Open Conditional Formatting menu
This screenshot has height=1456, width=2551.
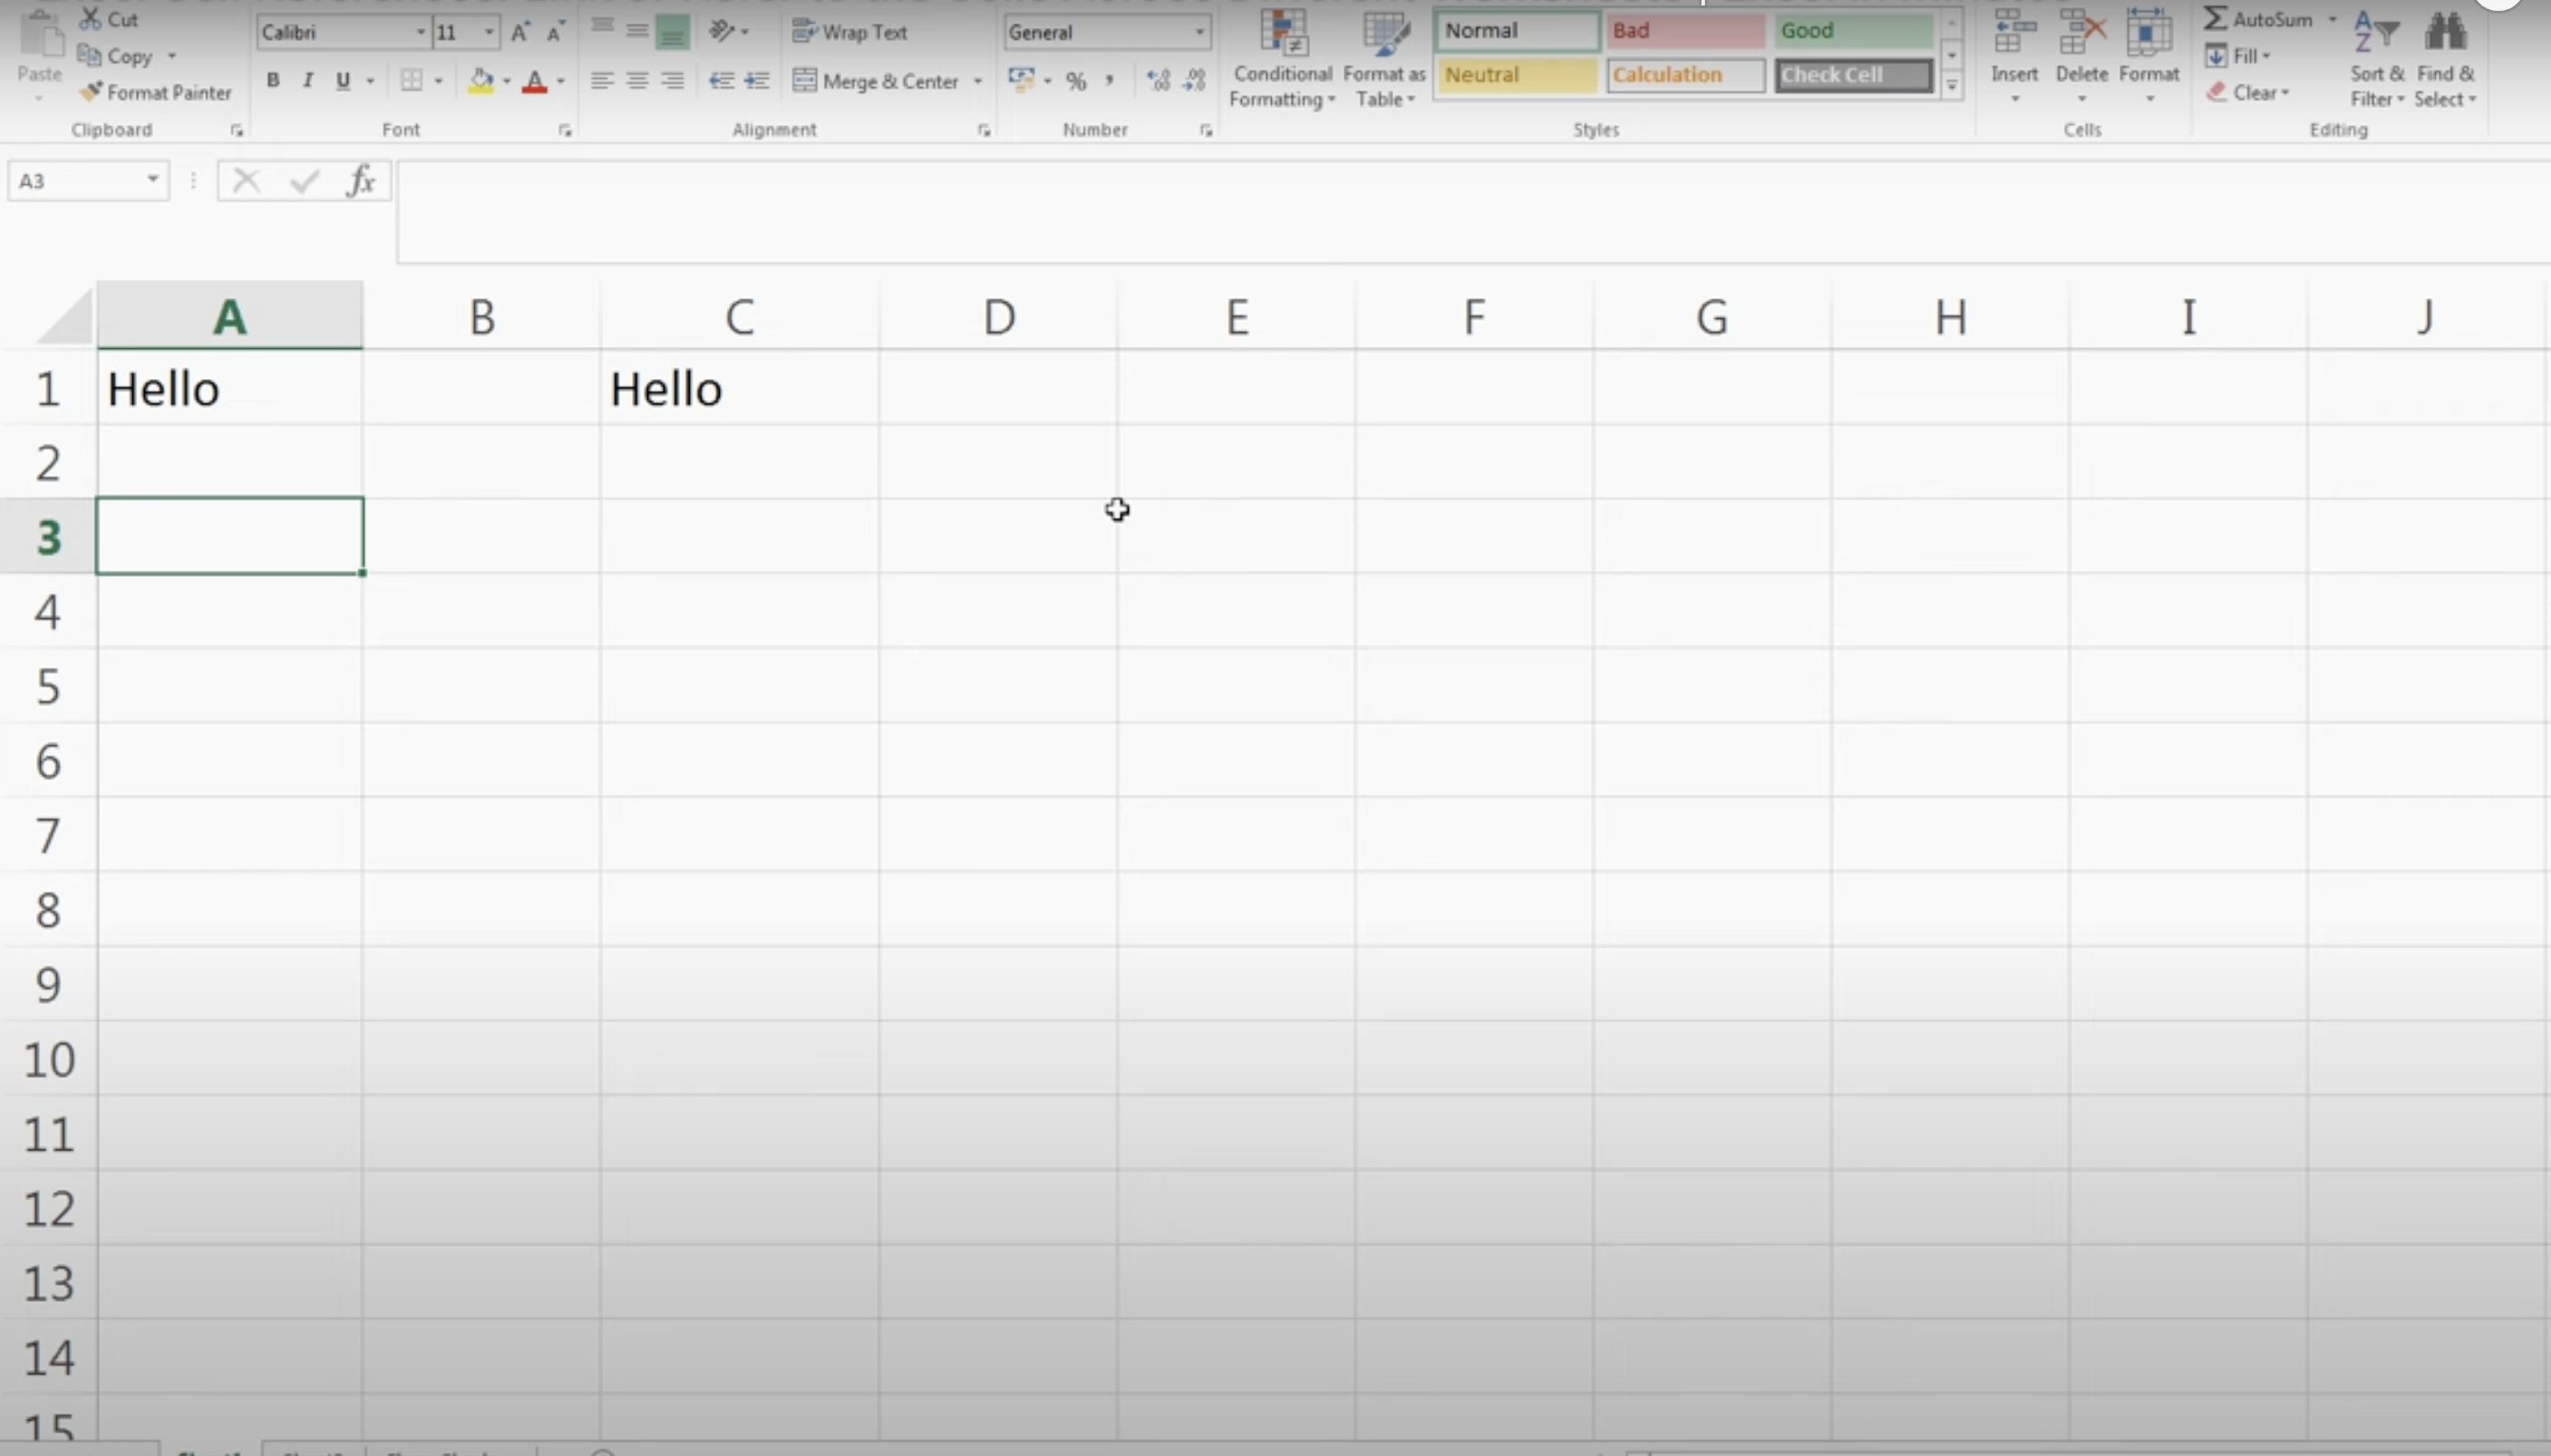point(1283,59)
